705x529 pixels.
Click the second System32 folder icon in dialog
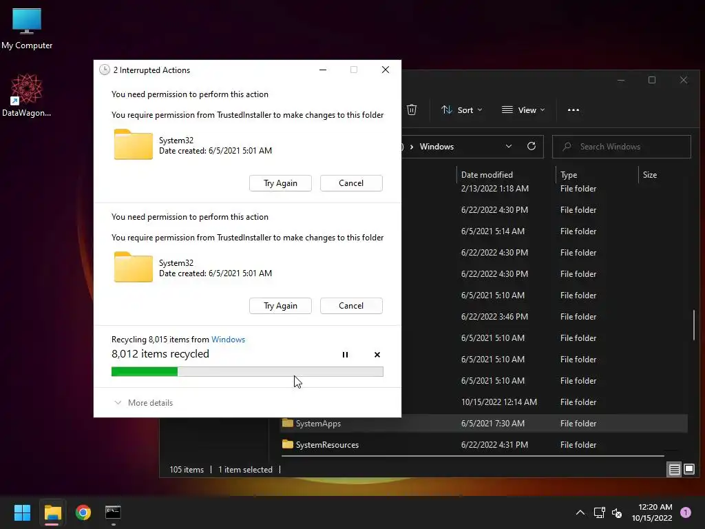click(133, 267)
